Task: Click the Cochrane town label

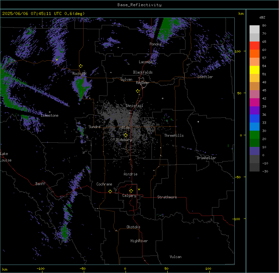Action: click(x=104, y=184)
